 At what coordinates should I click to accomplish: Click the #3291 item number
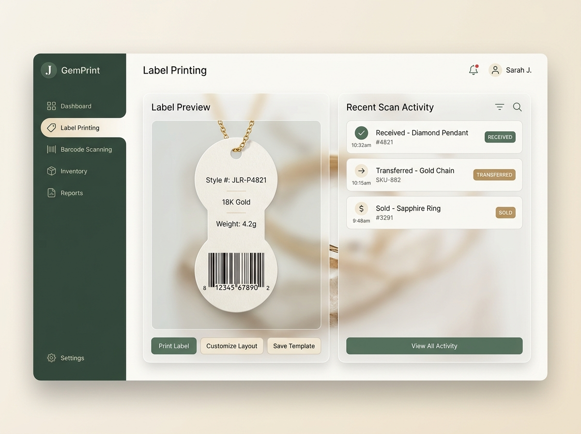point(384,217)
